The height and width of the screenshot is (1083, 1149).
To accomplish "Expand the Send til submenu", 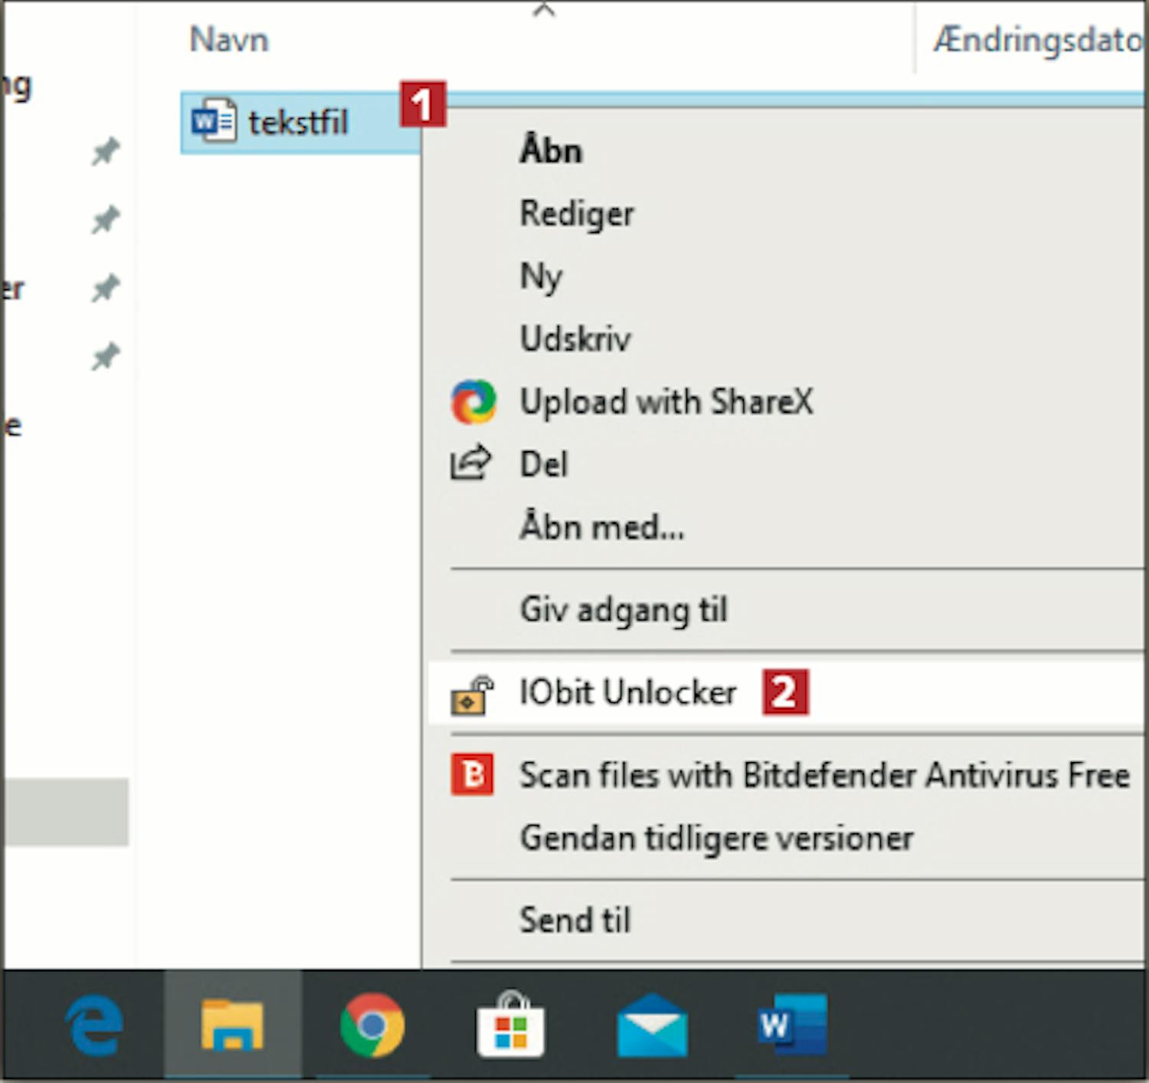I will point(575,920).
